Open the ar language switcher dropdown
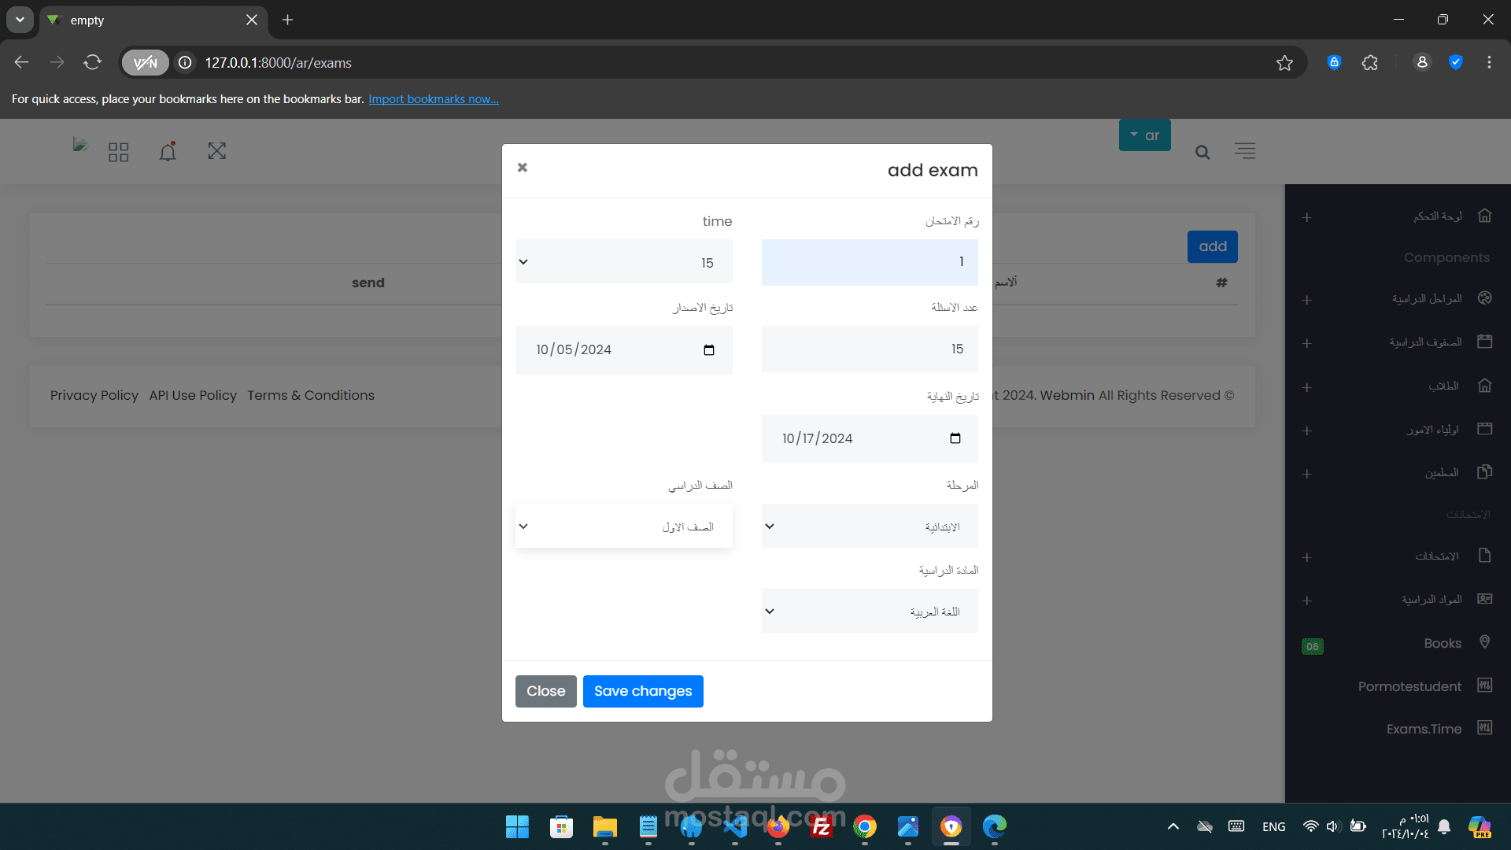 (1145, 135)
